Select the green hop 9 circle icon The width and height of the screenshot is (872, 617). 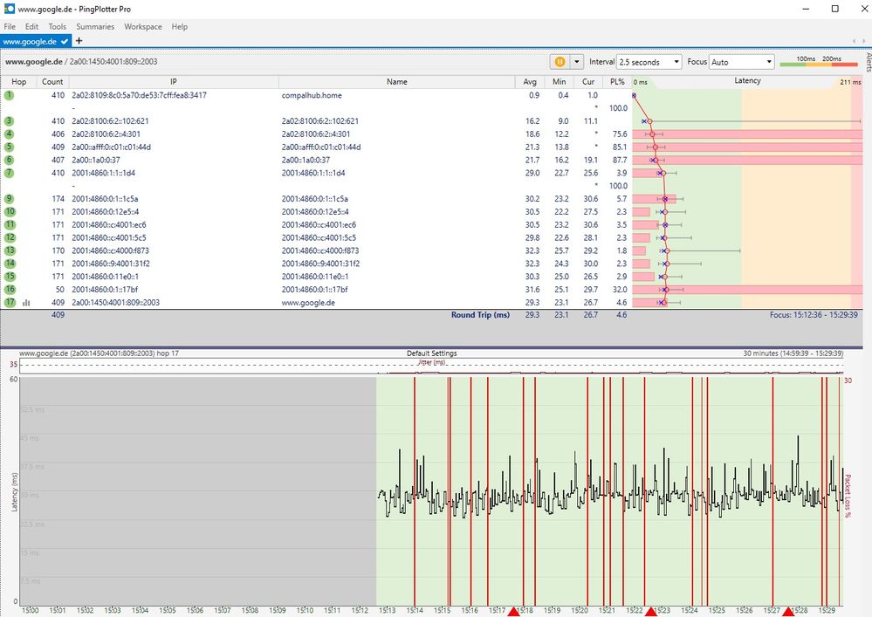click(x=9, y=199)
